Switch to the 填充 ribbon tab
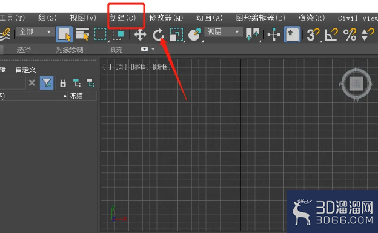This screenshot has width=378, height=233. click(x=116, y=50)
